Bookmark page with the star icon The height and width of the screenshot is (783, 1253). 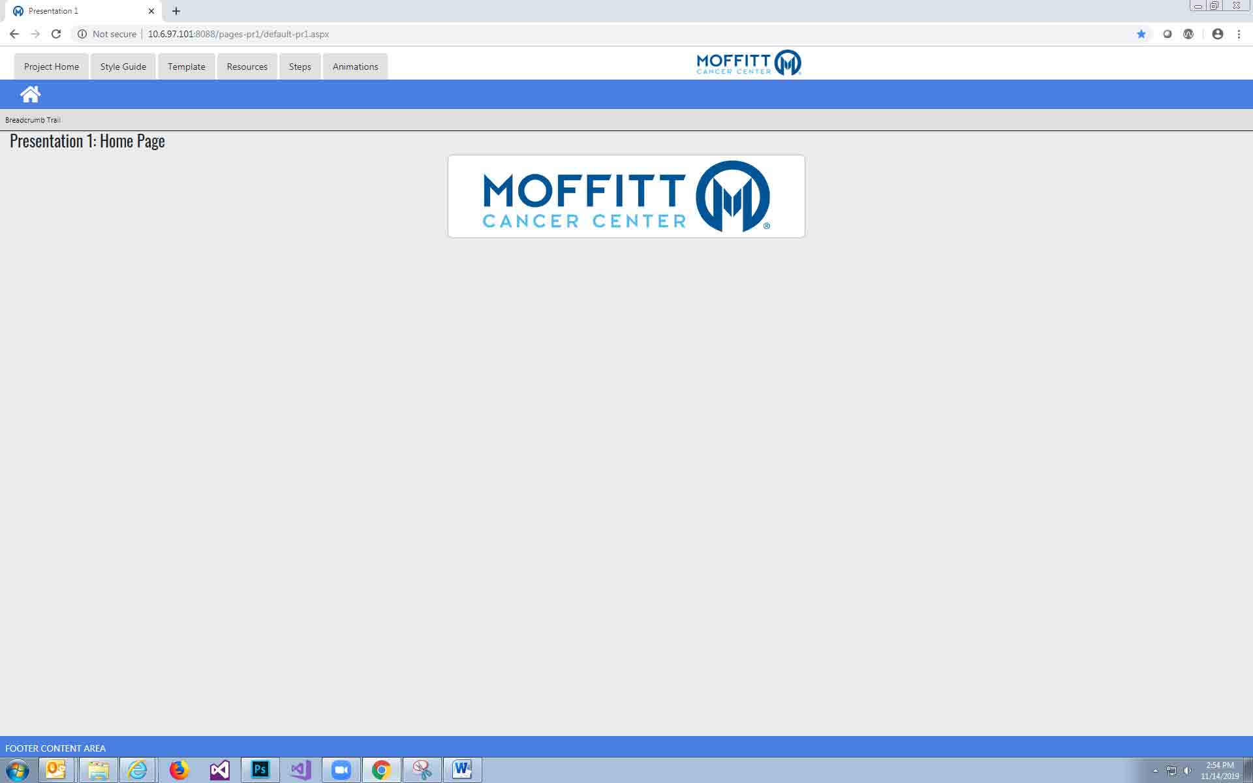[1141, 34]
